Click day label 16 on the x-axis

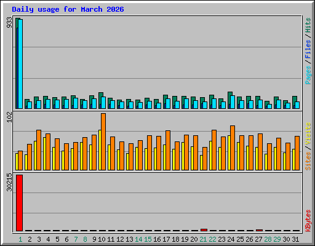(x=157, y=239)
